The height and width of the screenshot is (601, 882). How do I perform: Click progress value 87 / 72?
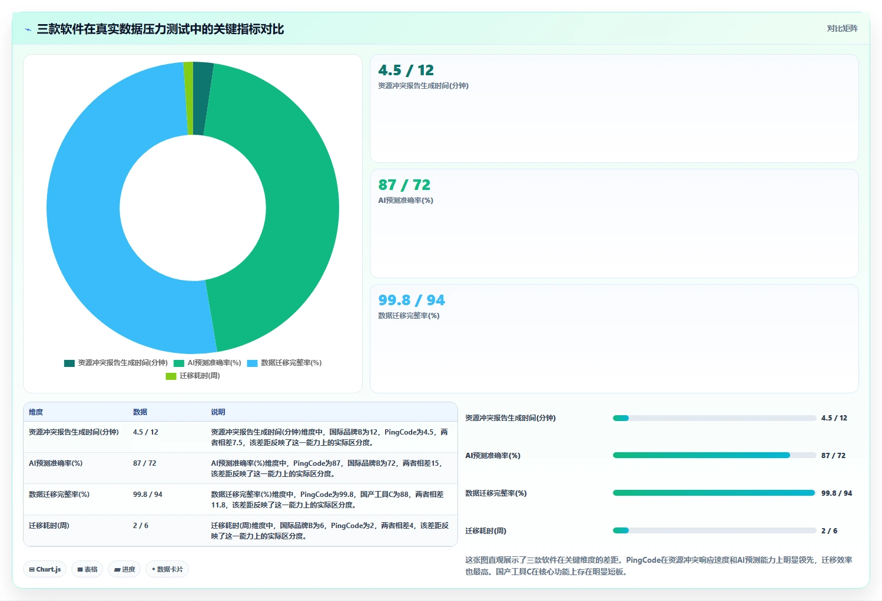pos(833,456)
